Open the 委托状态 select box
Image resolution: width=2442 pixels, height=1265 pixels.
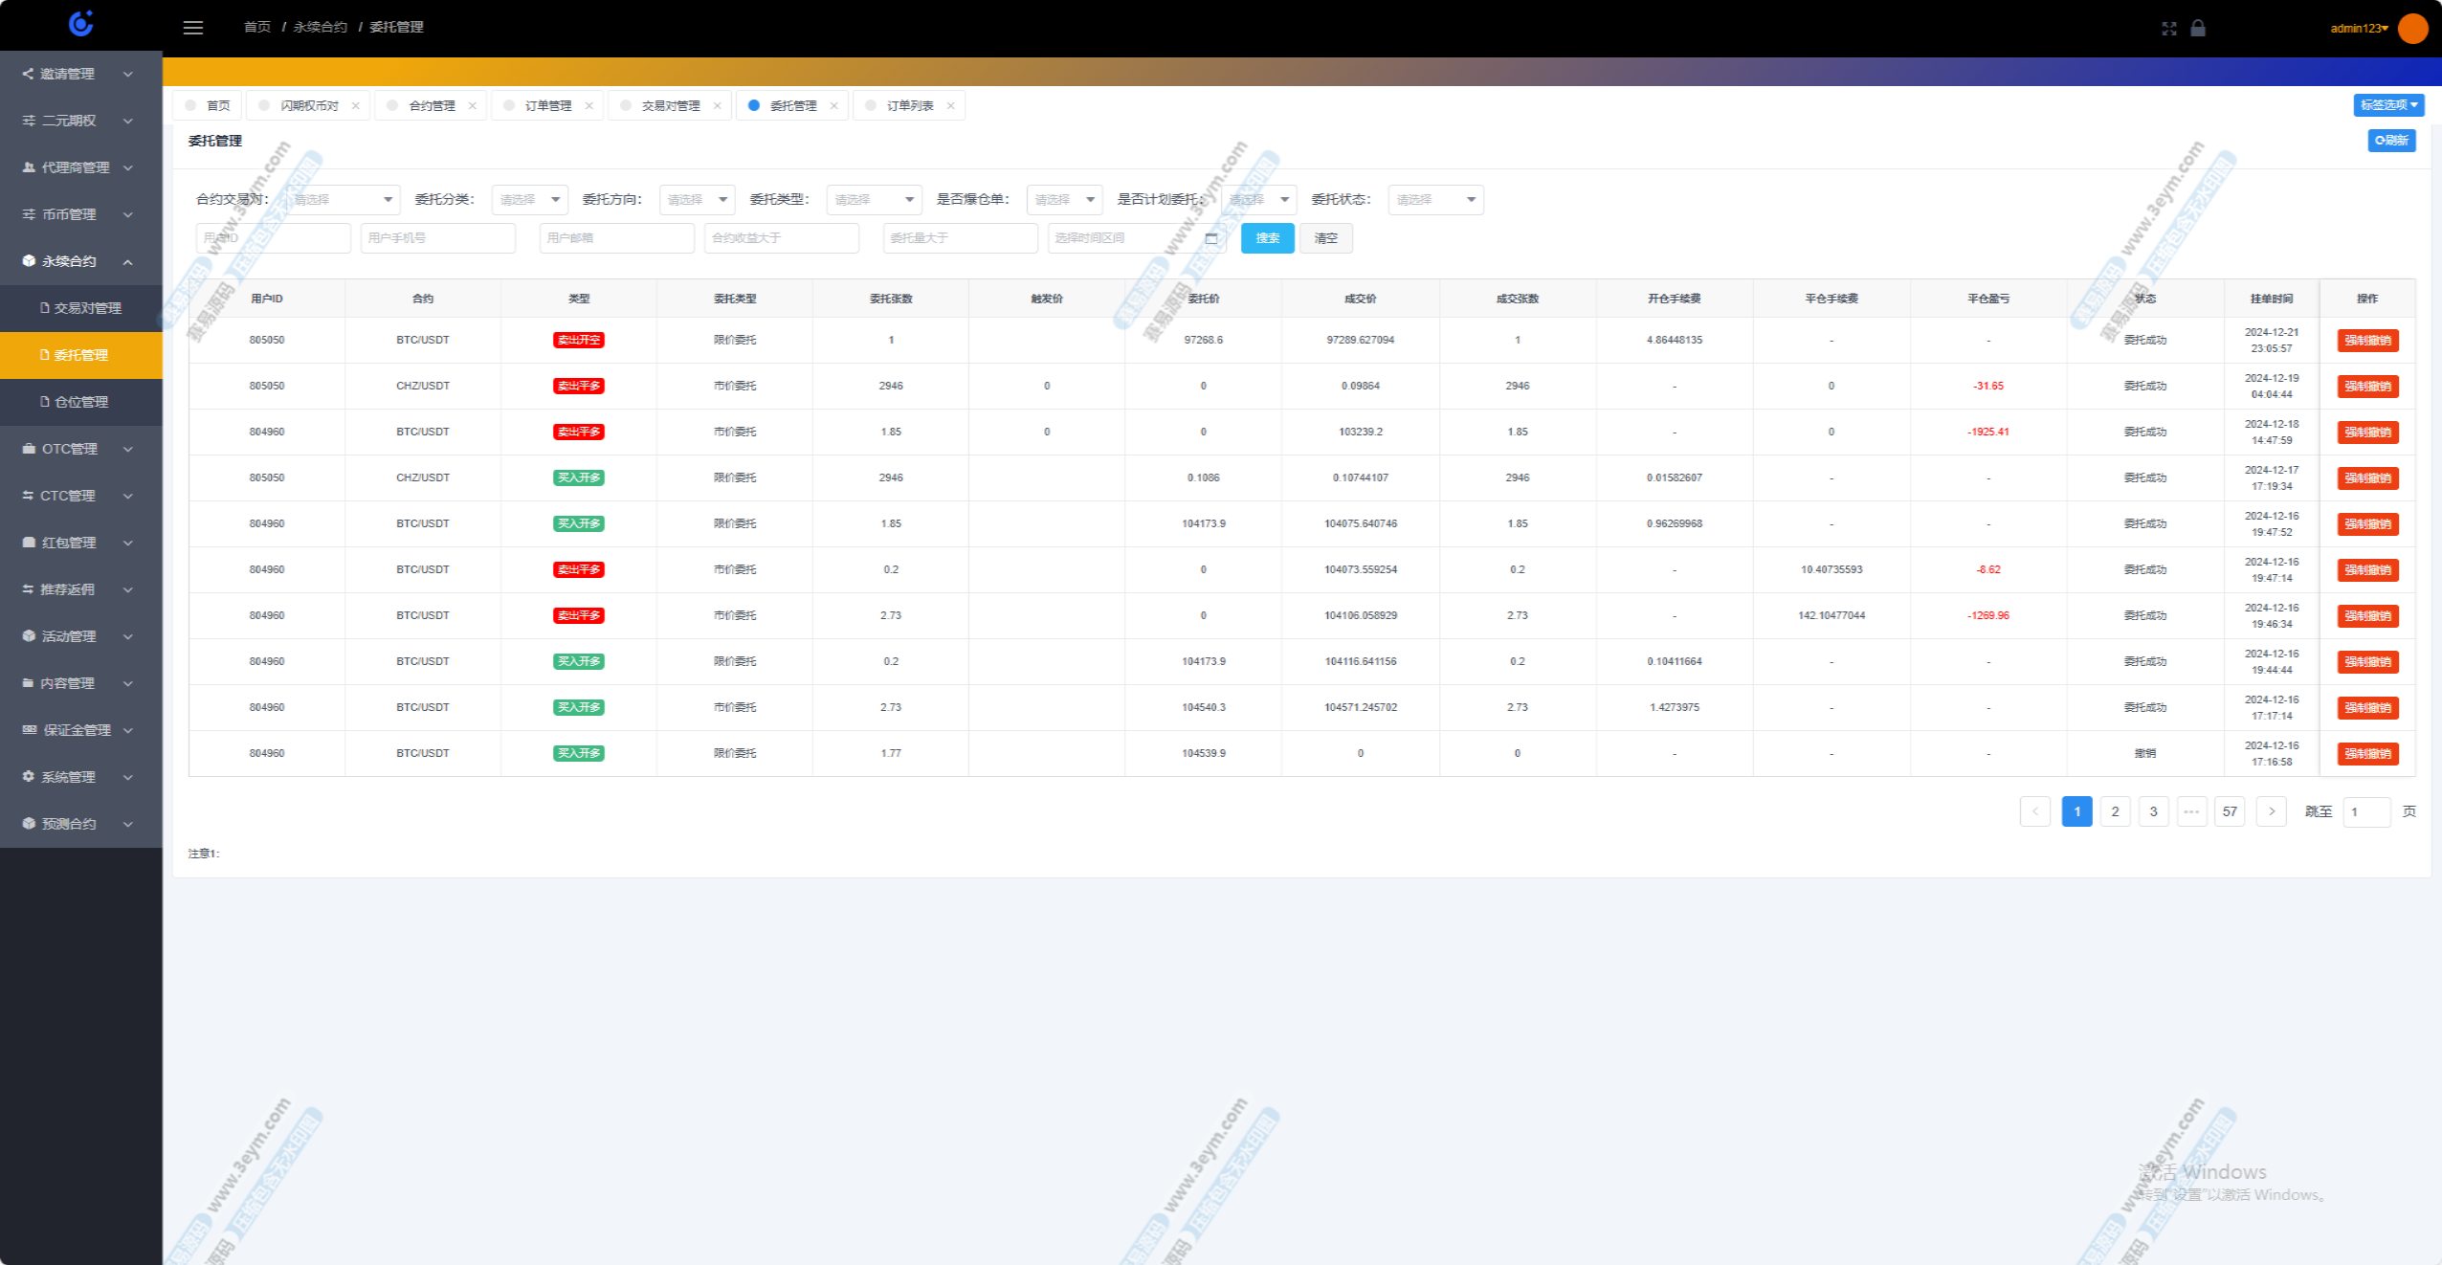point(1434,200)
